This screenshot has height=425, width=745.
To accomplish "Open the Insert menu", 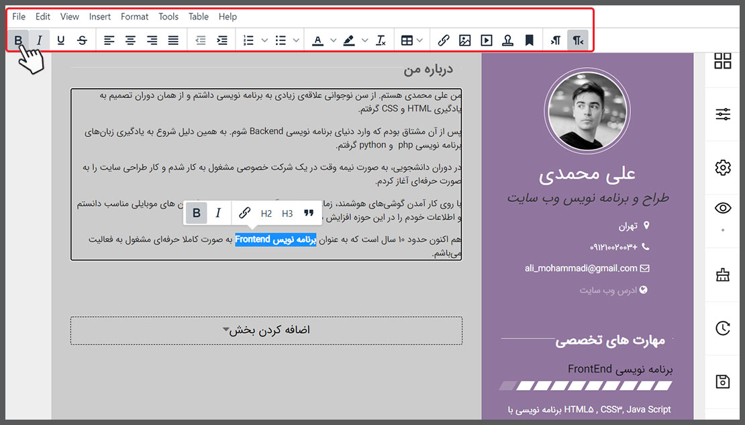I will click(100, 16).
